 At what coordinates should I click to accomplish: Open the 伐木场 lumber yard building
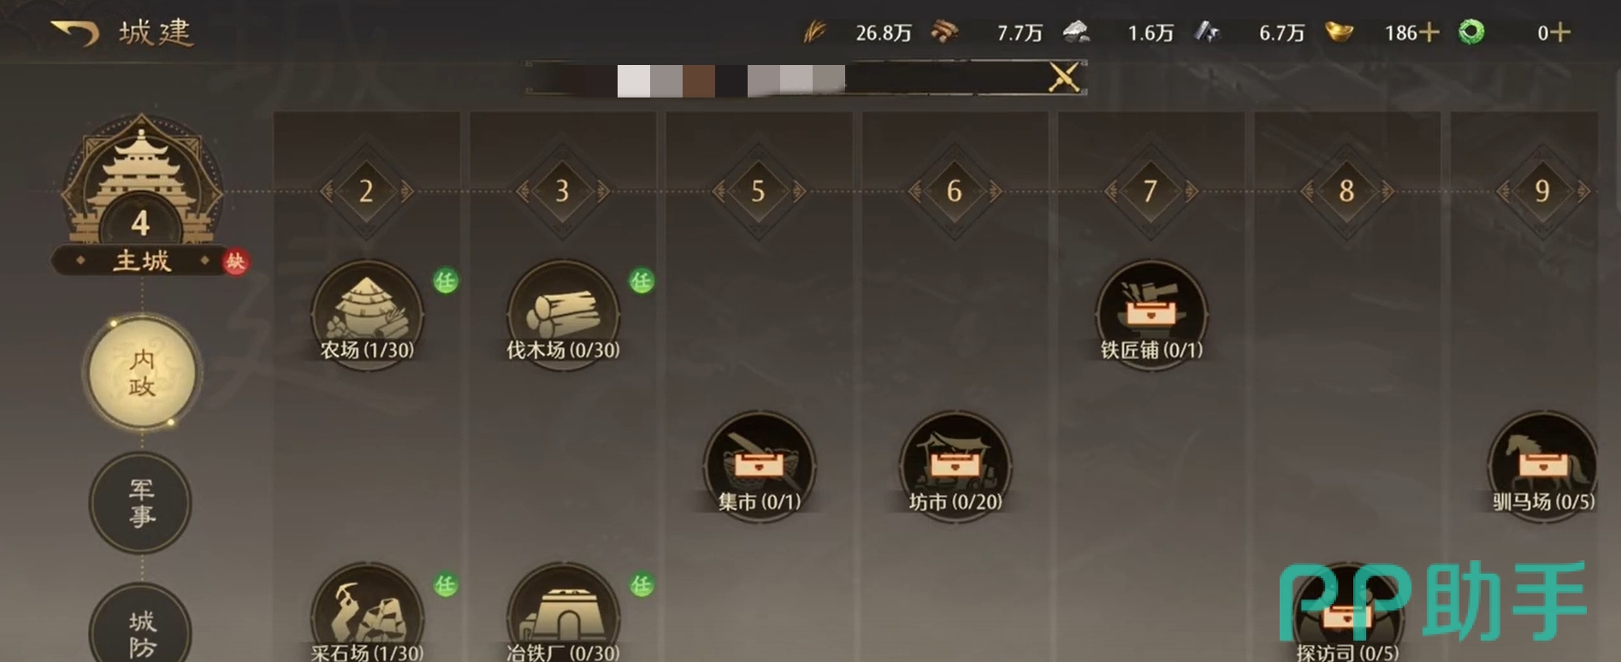[x=563, y=315]
